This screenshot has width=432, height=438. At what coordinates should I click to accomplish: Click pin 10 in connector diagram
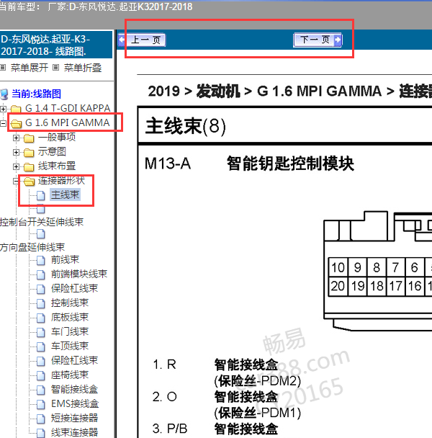coord(338,267)
